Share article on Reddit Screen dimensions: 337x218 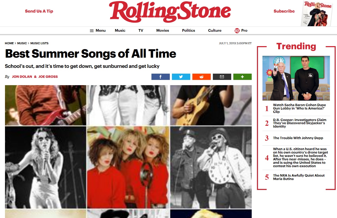(x=201, y=77)
